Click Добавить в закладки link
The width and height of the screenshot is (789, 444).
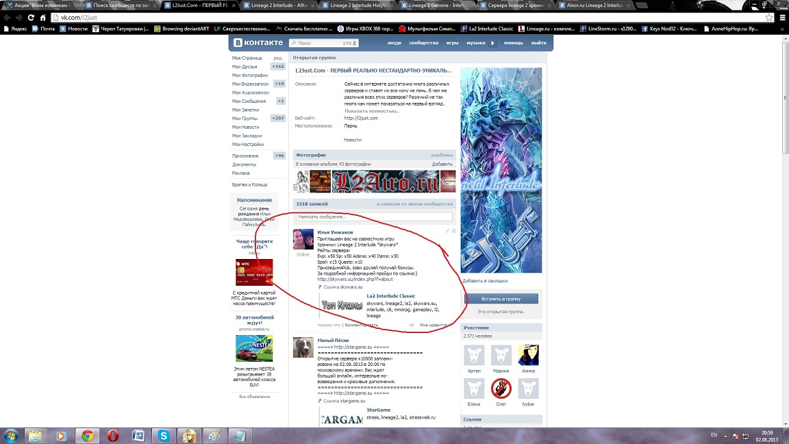[x=485, y=281]
